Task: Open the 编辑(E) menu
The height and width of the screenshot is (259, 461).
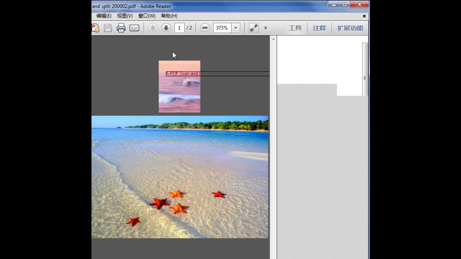Action: 104,16
